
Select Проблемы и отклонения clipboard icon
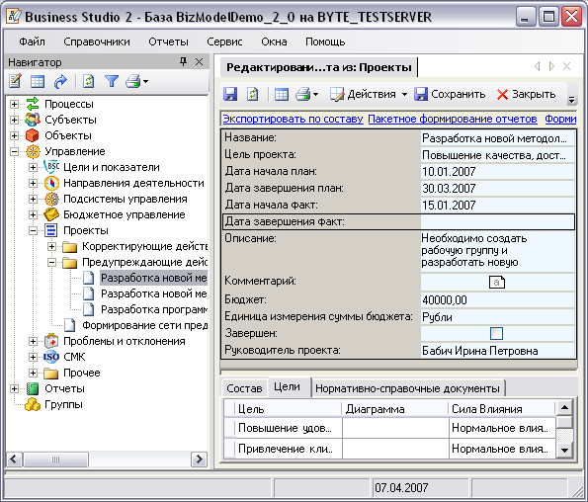[x=51, y=341]
